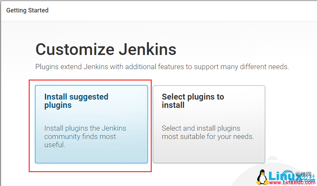This screenshot has width=317, height=186.
Task: Click the Install suggested plugins card
Action: 91,124
